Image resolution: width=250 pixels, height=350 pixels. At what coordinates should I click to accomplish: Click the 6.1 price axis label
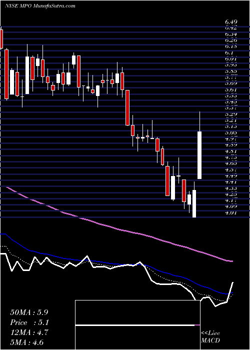pyautogui.click(x=229, y=53)
